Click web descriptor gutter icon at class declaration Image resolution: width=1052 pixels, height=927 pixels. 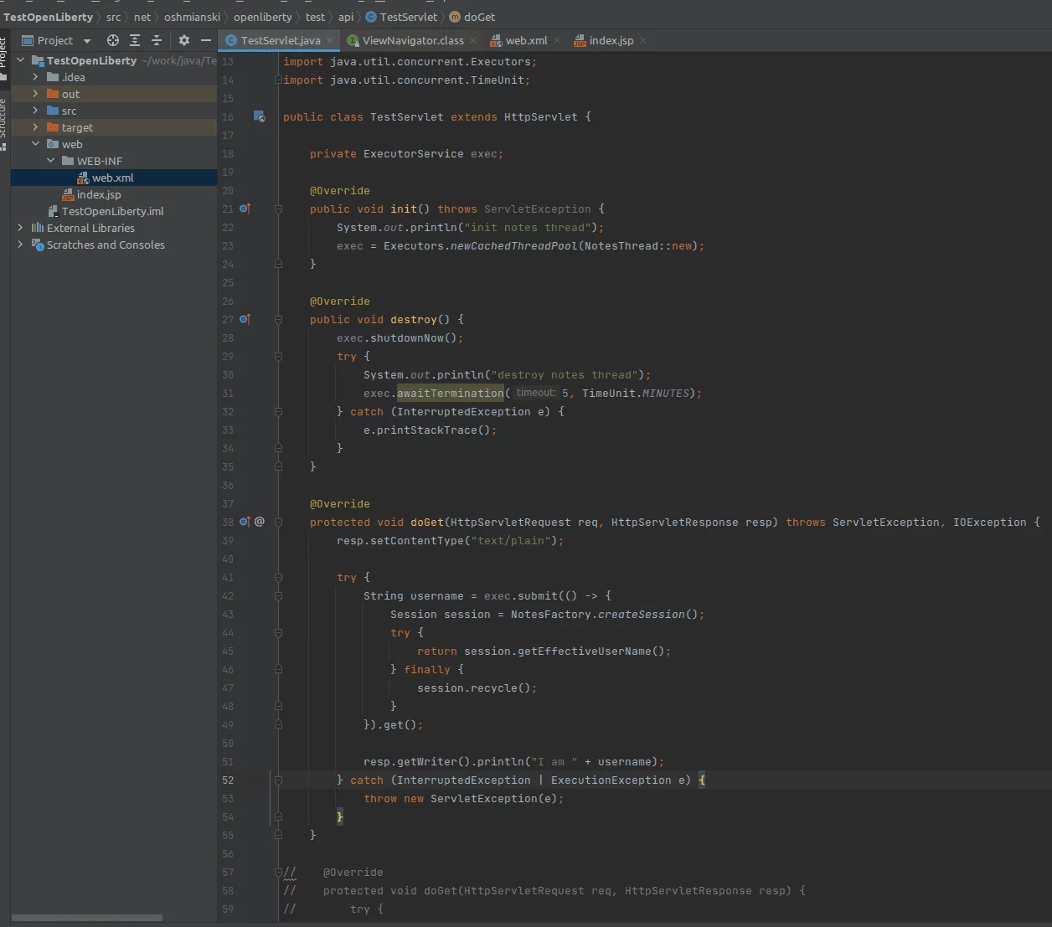click(260, 116)
